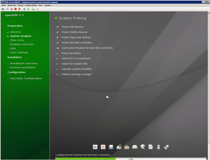Click the Snapshot toolbar icon
The width and height of the screenshot is (210, 160).
[x=33, y=9]
